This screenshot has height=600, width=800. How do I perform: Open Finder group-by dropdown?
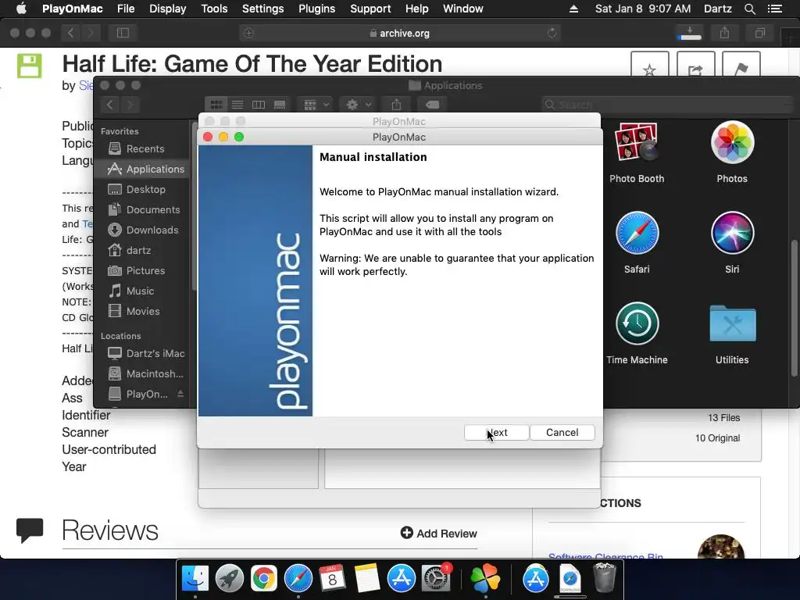click(316, 105)
